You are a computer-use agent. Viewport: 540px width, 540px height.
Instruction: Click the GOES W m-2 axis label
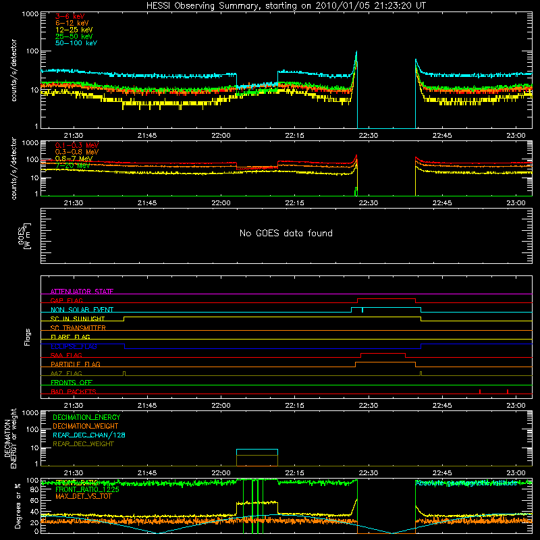24,236
